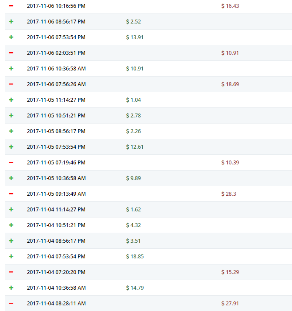
Task: Click the green amount $ 1.04
Action: click(x=134, y=100)
